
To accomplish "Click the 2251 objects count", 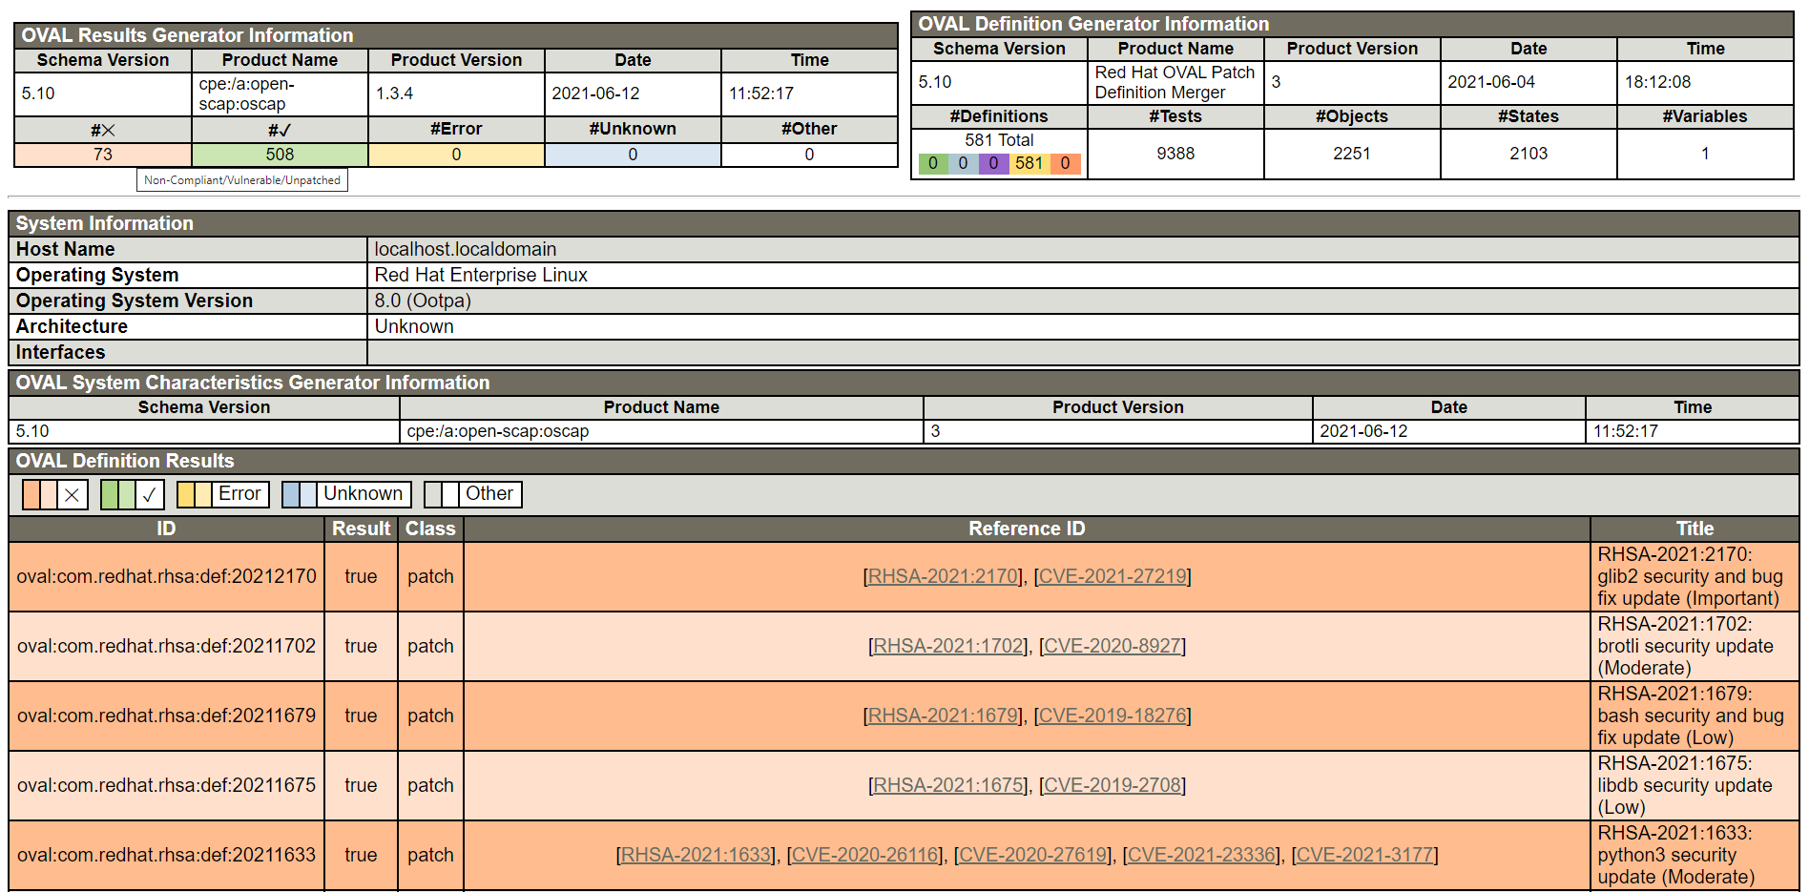I will click(1352, 154).
